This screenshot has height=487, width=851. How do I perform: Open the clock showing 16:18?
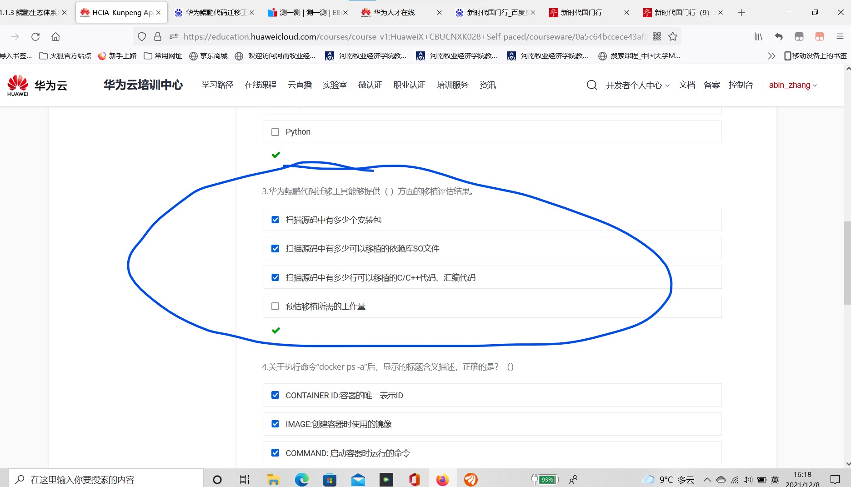pos(802,479)
